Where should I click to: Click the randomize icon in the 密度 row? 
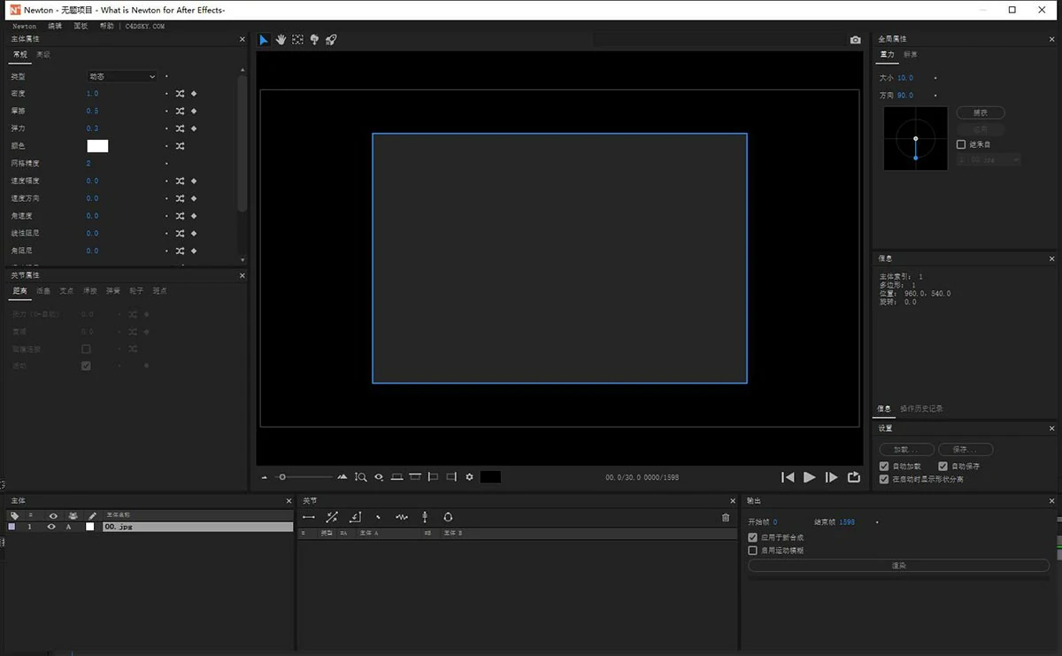coord(180,94)
